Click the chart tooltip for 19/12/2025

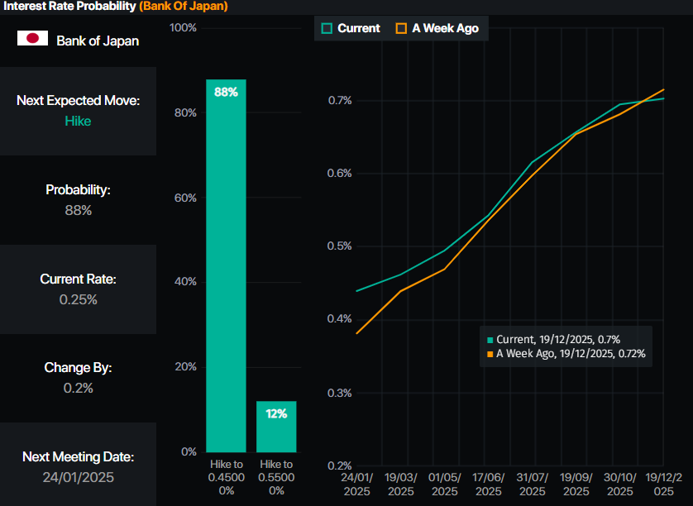click(566, 346)
